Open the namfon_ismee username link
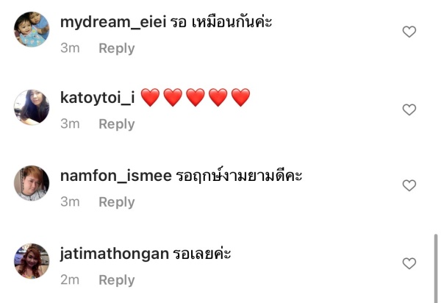 116,176
